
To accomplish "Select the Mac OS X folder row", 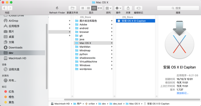I will pyautogui.click(x=93, y=43).
